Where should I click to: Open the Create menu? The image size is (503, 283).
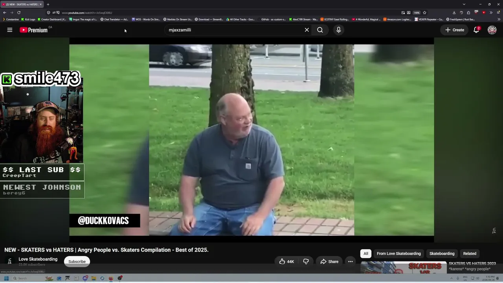click(455, 30)
